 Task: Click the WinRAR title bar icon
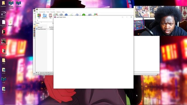coord(37,9)
